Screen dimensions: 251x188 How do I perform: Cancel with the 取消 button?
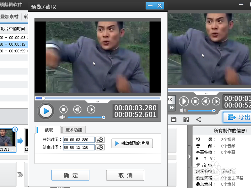(125, 175)
